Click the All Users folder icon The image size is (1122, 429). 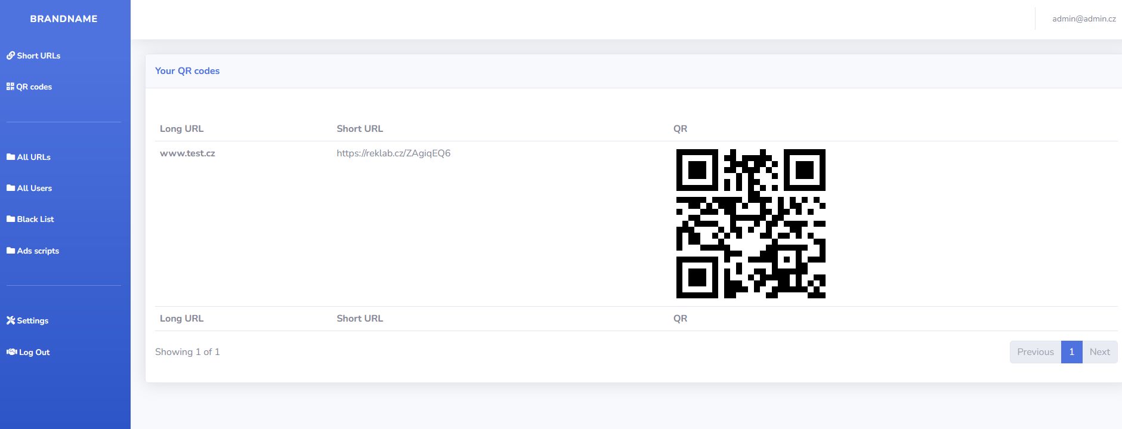pyautogui.click(x=11, y=188)
